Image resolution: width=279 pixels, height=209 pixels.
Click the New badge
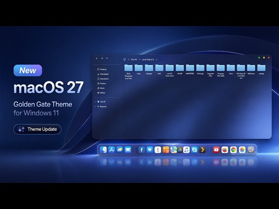[x=28, y=71]
